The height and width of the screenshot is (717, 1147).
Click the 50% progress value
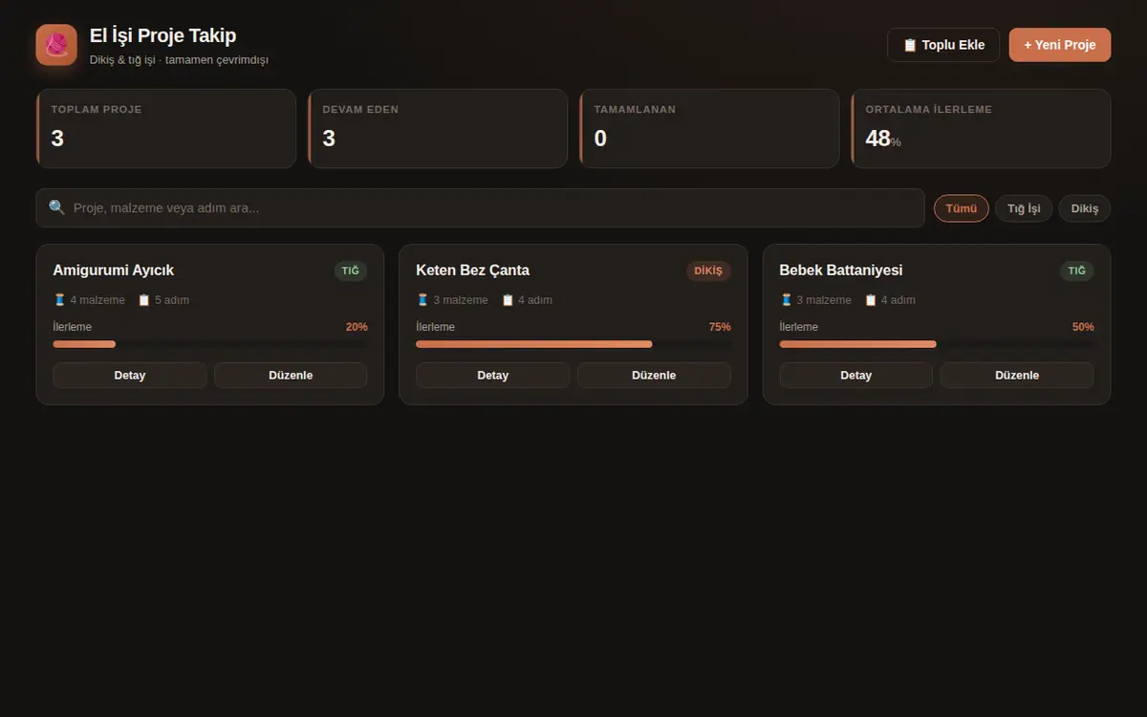[x=1083, y=327]
